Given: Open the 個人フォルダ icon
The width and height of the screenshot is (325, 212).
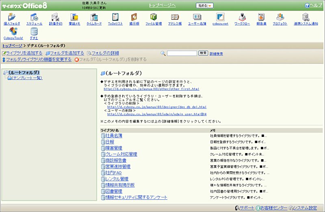Looking at the screenshot, I should point(12,17).
